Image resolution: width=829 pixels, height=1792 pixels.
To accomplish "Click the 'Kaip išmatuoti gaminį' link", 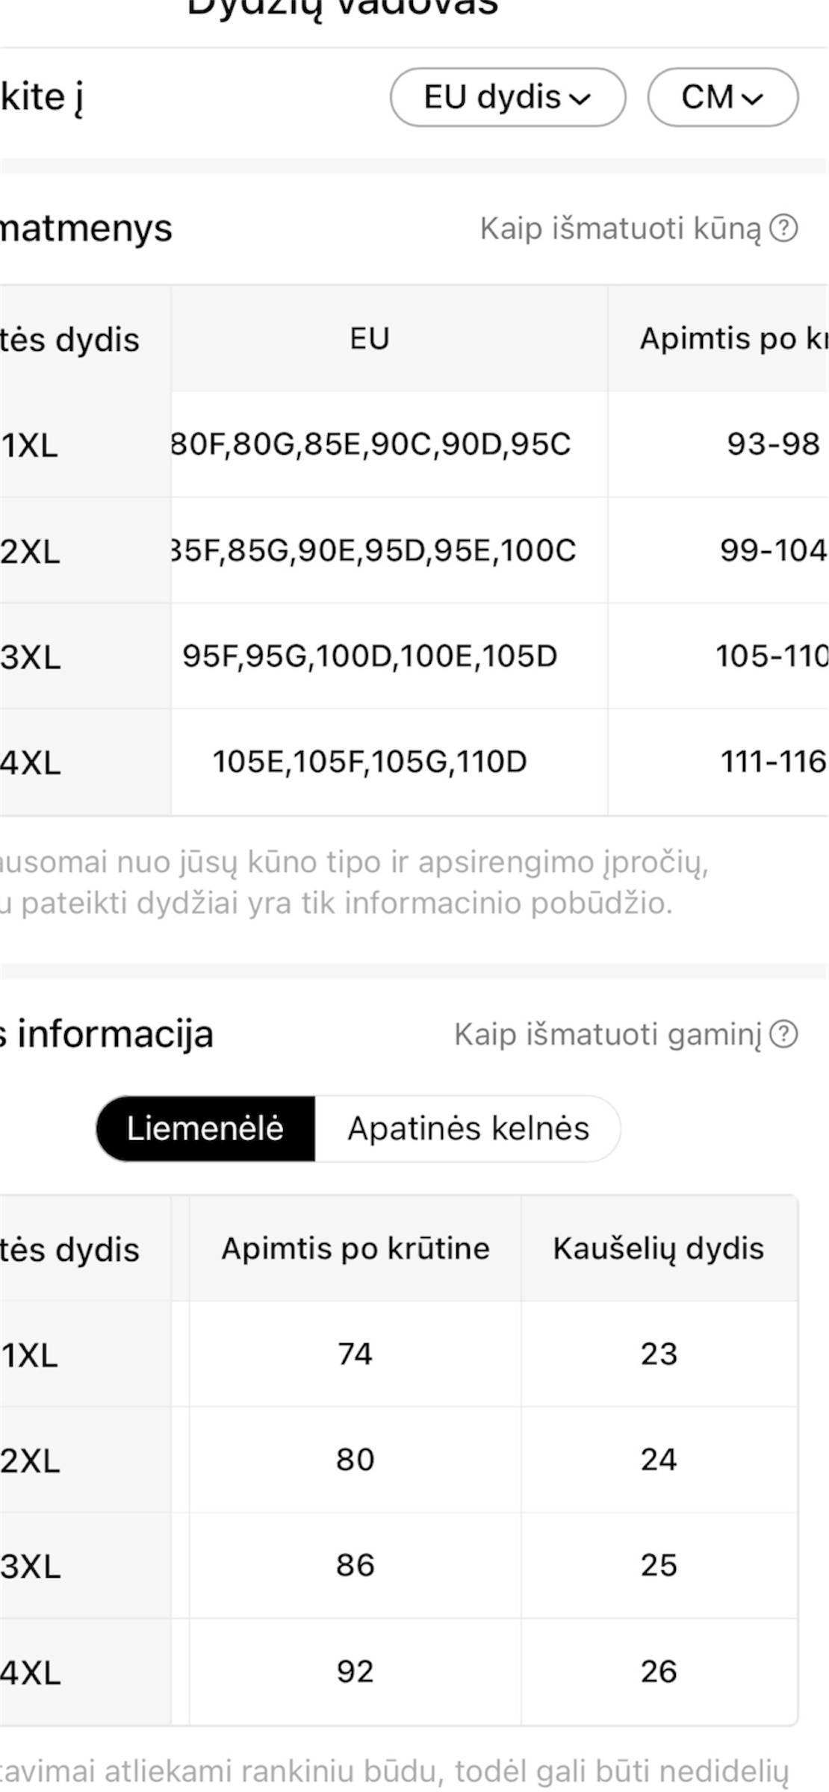I will pos(605,1034).
